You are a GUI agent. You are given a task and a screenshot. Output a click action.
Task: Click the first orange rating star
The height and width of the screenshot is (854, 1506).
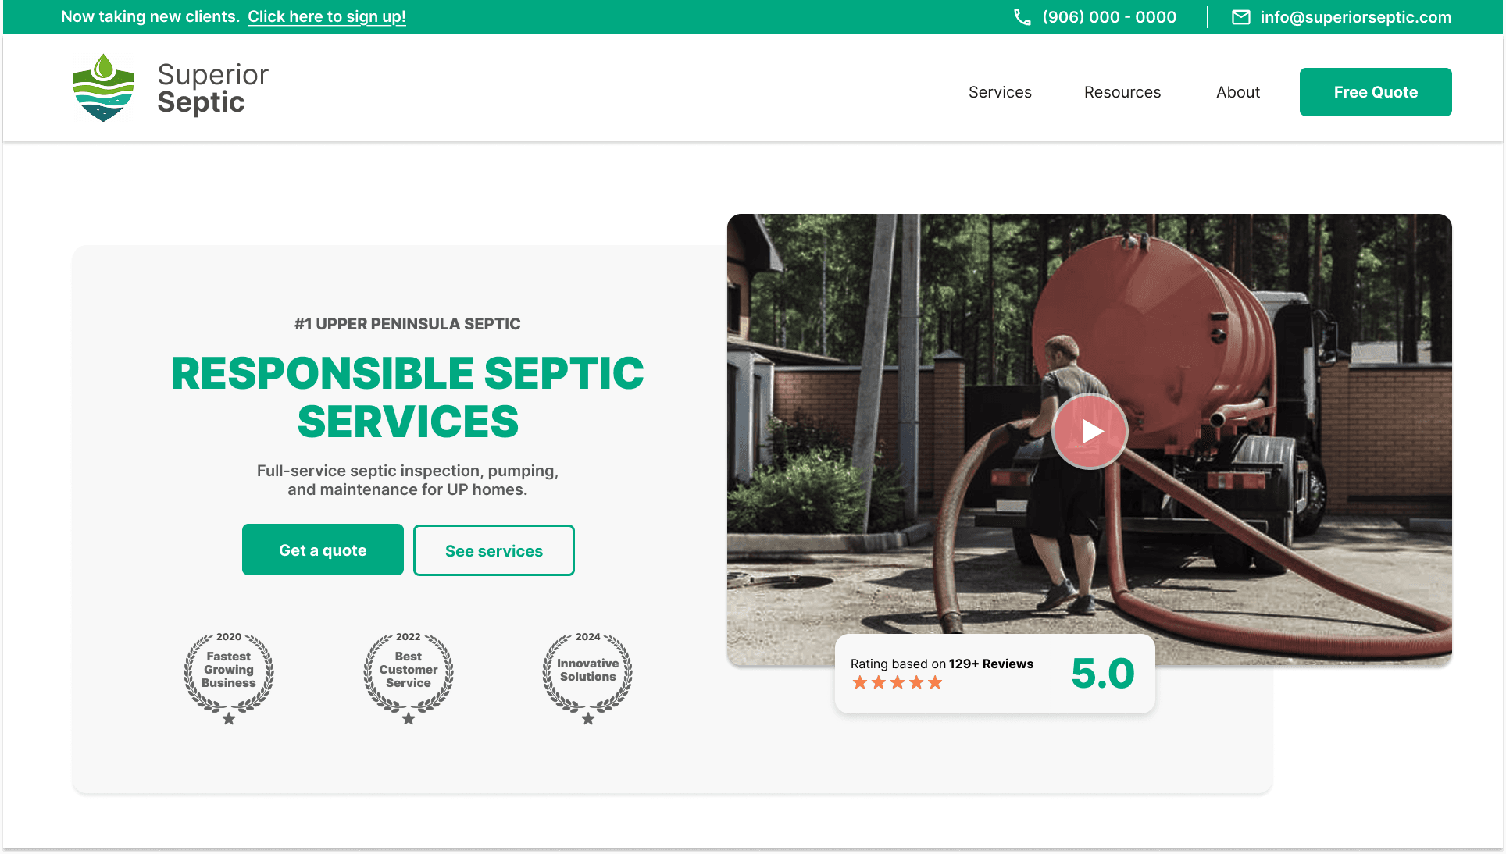coord(860,682)
